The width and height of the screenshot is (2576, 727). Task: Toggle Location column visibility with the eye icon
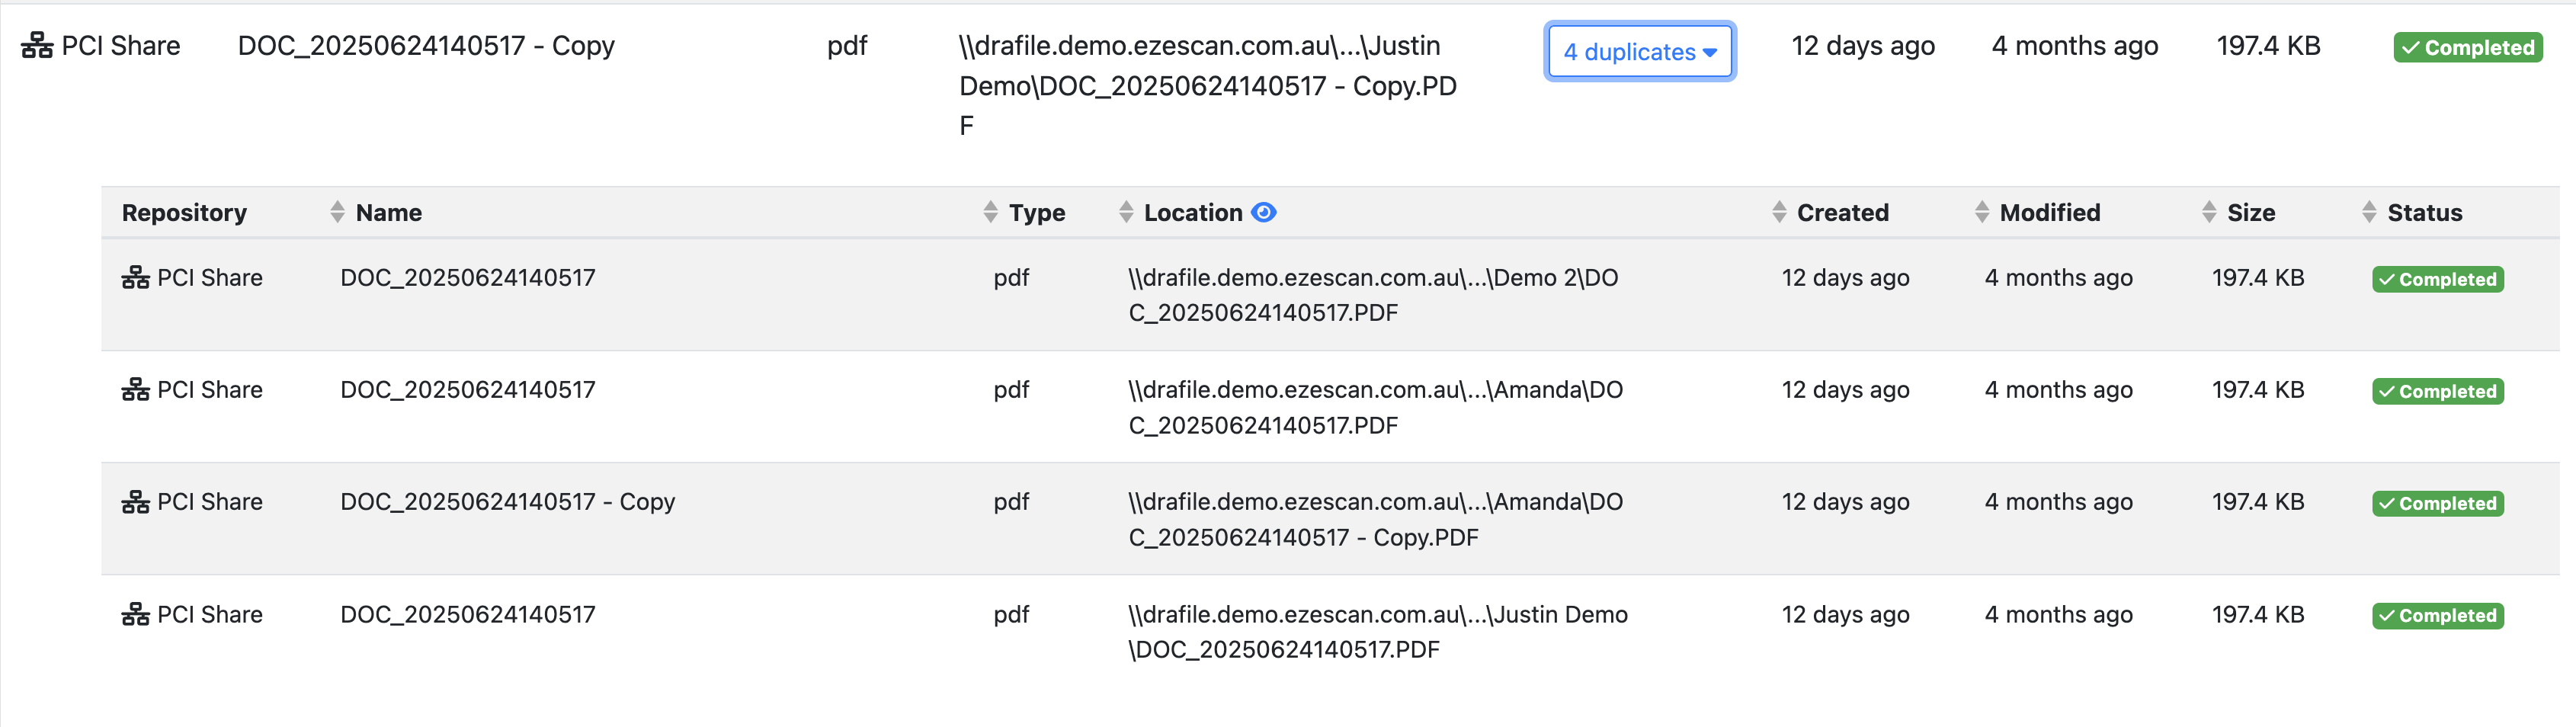[1263, 212]
